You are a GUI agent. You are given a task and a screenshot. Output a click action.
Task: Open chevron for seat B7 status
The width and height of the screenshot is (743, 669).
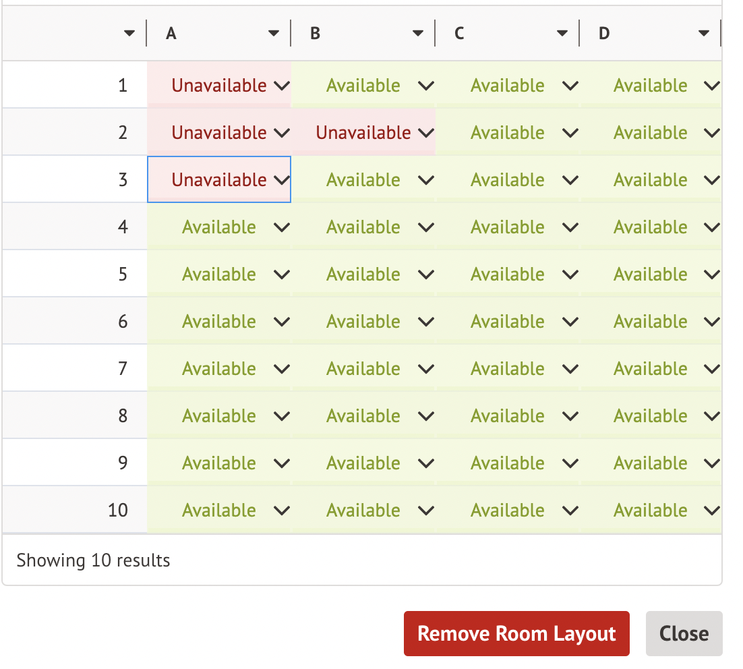tap(426, 369)
